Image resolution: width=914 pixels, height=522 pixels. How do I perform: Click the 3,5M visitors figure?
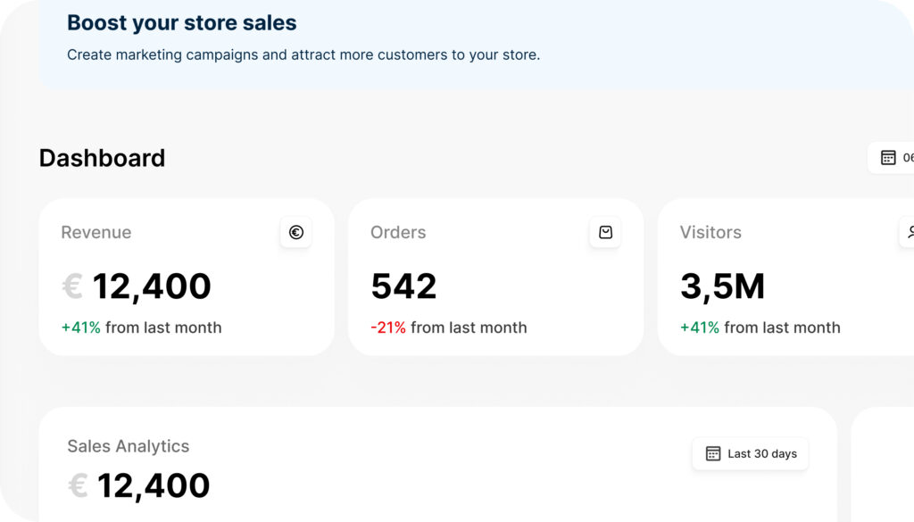722,286
